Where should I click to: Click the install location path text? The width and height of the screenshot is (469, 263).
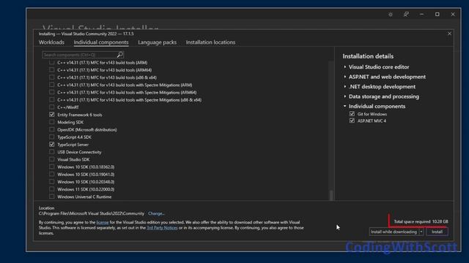pos(91,213)
